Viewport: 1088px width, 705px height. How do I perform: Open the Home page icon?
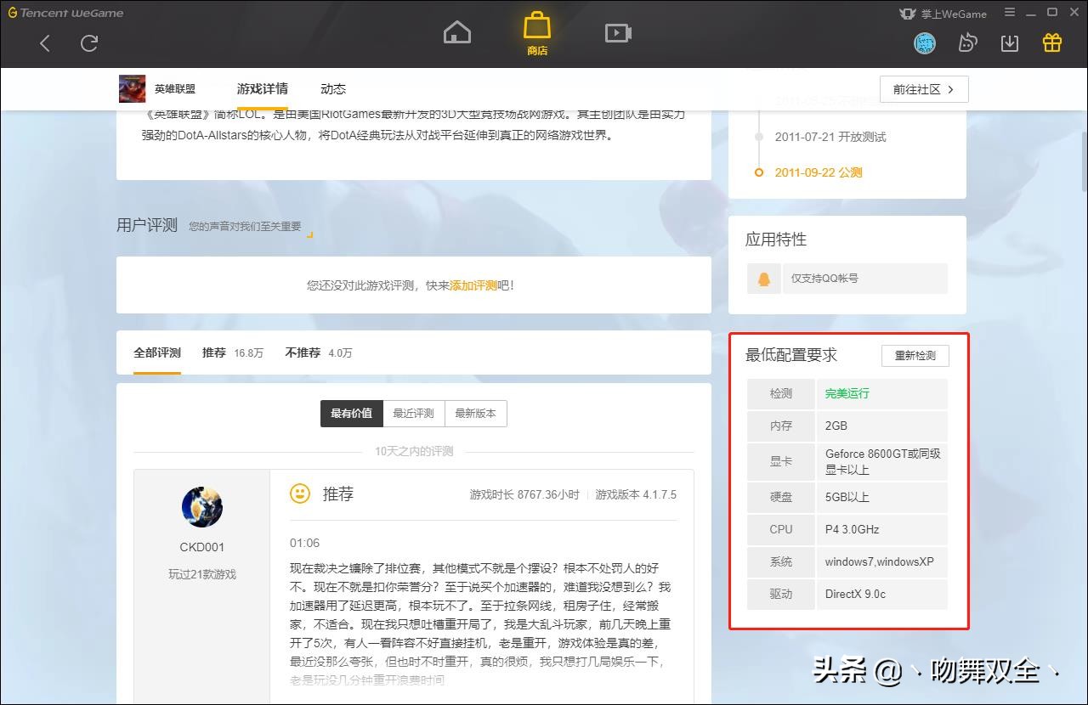[457, 33]
